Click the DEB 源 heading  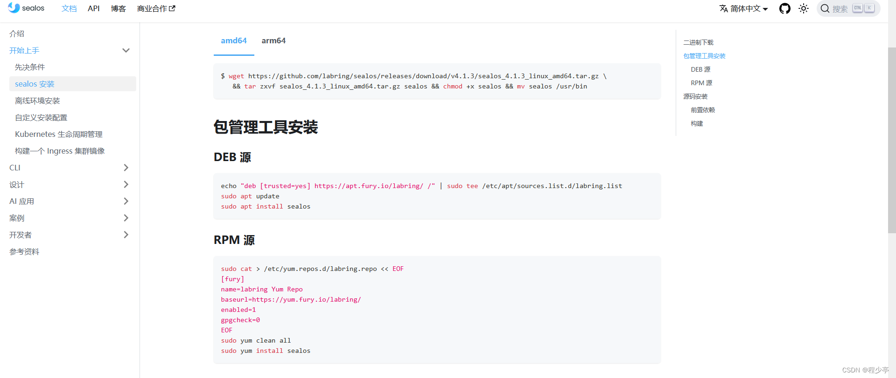pos(232,157)
